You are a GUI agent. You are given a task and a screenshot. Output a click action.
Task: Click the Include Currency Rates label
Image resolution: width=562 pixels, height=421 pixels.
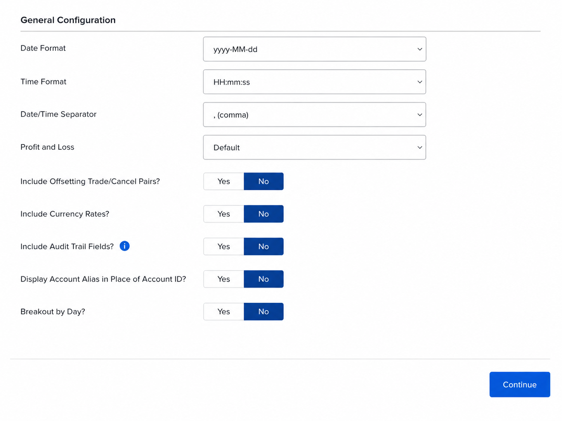click(65, 214)
